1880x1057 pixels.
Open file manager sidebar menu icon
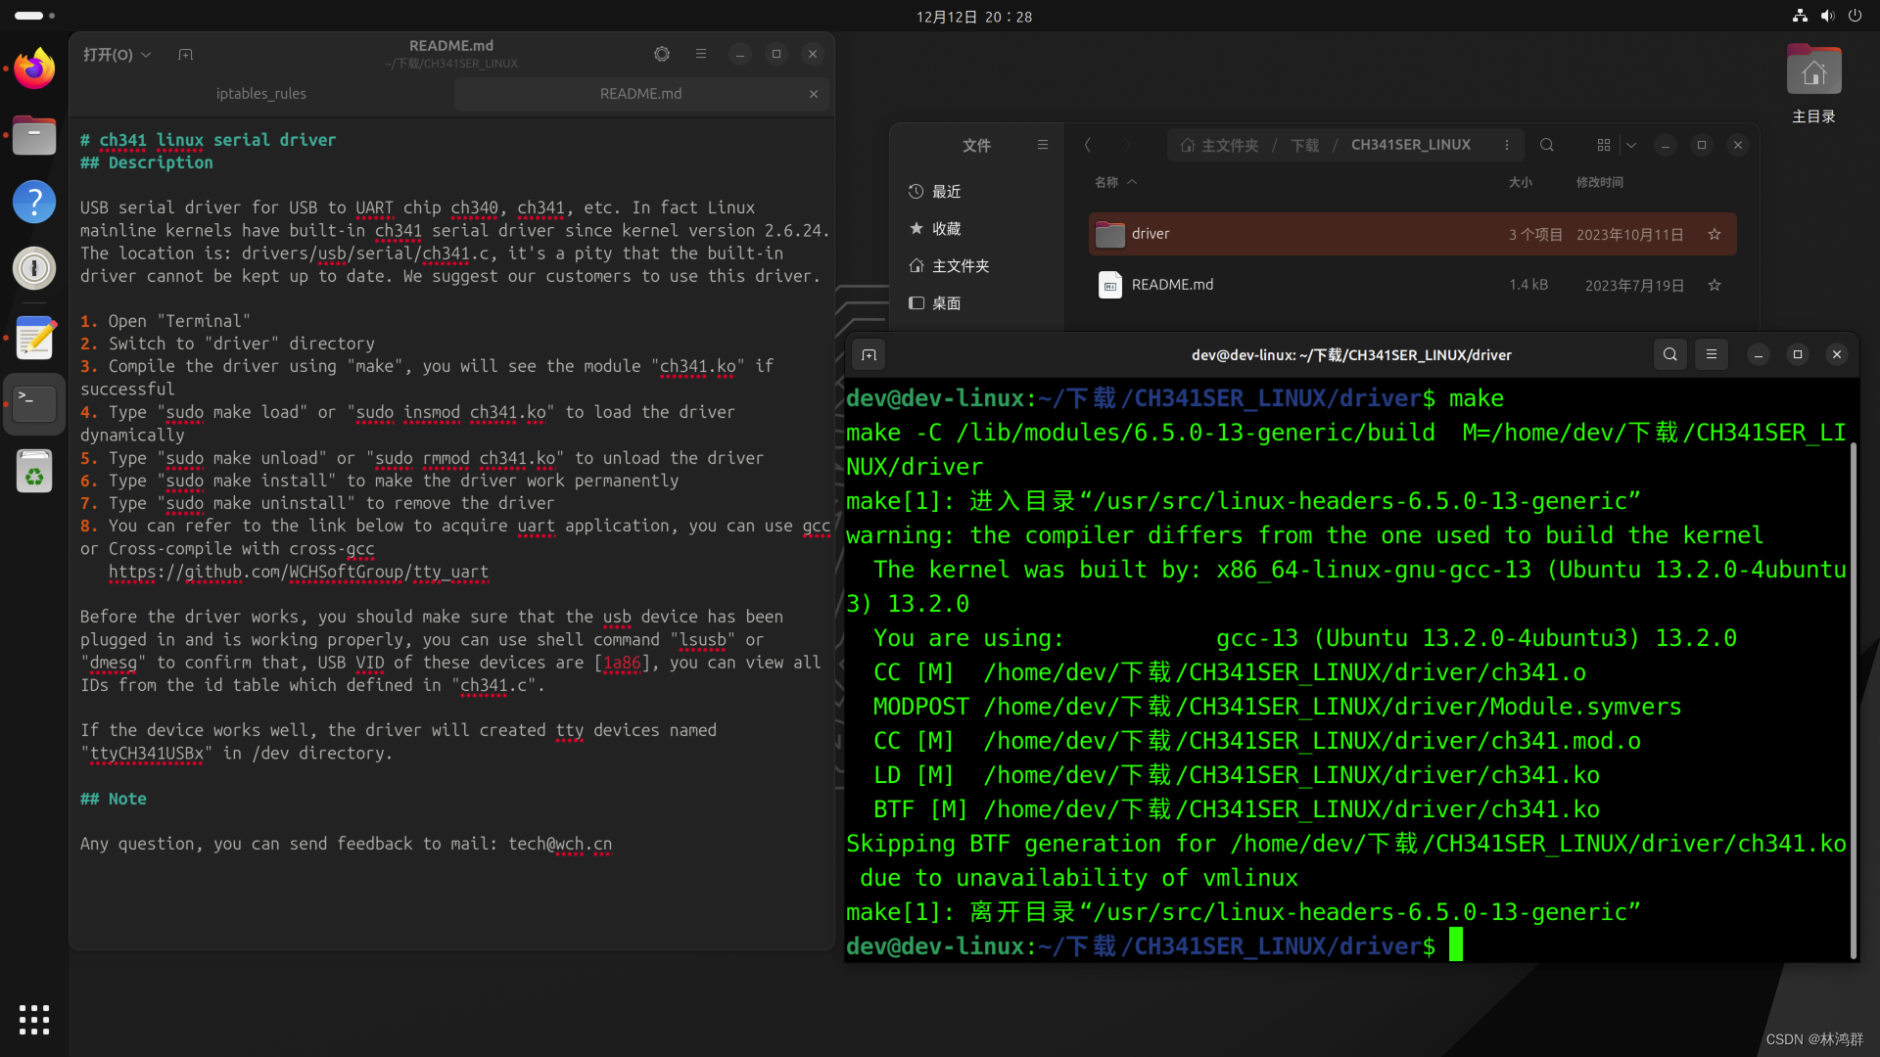click(1043, 145)
